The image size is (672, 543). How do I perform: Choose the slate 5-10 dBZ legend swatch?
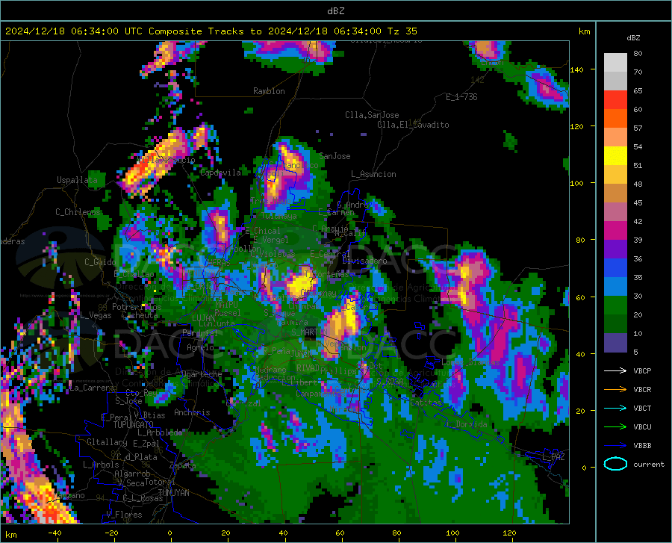[x=615, y=343]
